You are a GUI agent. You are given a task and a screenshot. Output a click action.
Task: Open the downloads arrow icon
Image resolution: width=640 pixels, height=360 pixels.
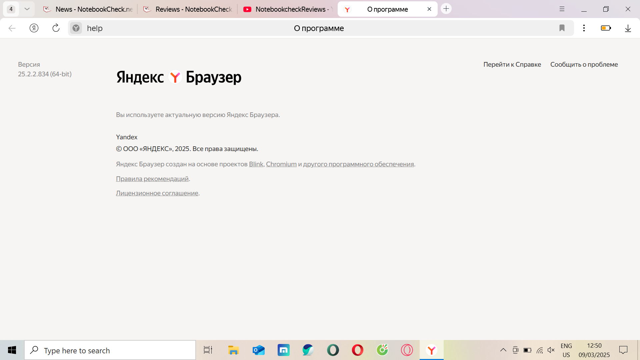tap(628, 28)
